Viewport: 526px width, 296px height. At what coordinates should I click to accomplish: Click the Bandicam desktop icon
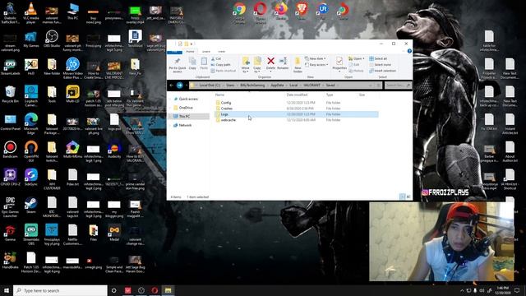pyautogui.click(x=10, y=150)
